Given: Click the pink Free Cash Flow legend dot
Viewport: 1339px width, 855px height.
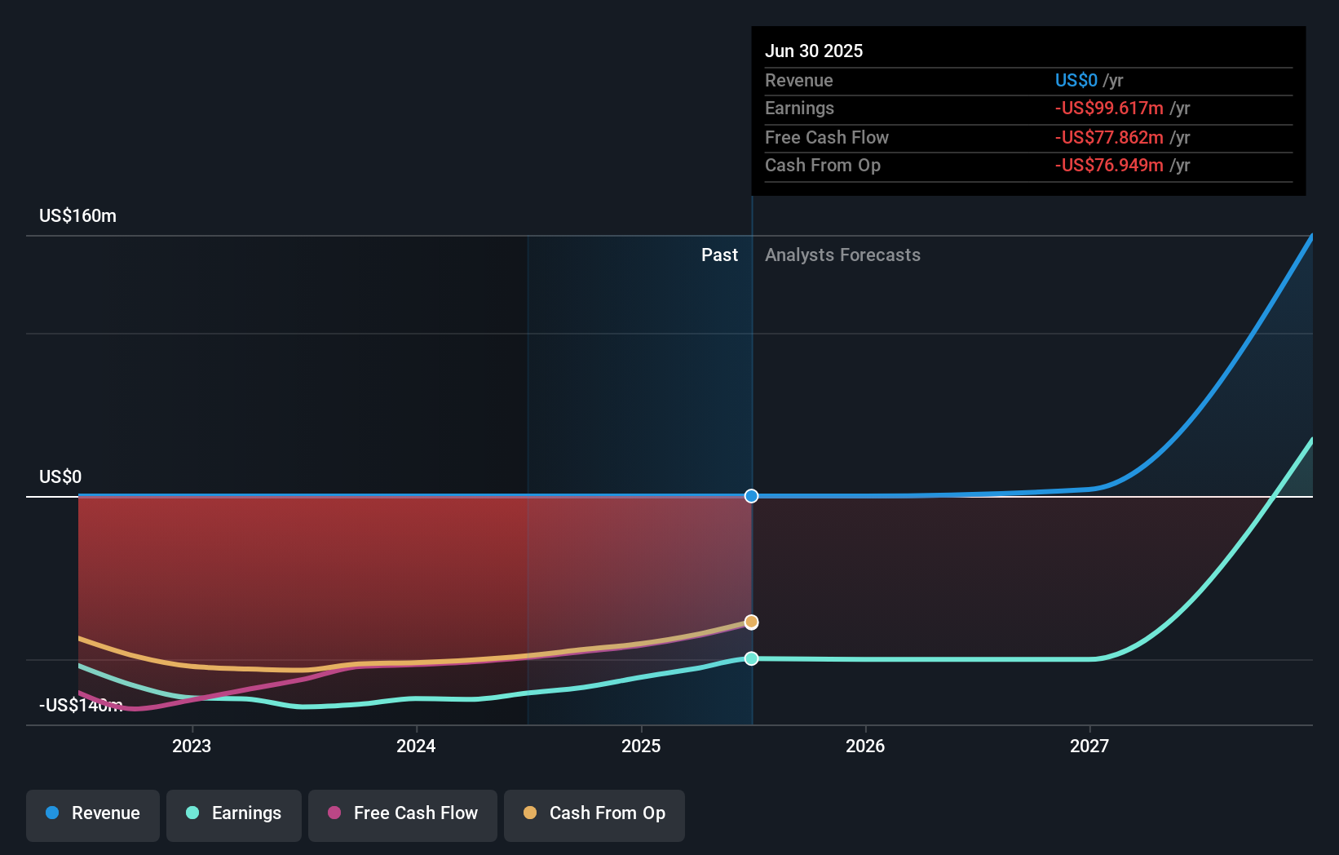Looking at the screenshot, I should click(334, 814).
